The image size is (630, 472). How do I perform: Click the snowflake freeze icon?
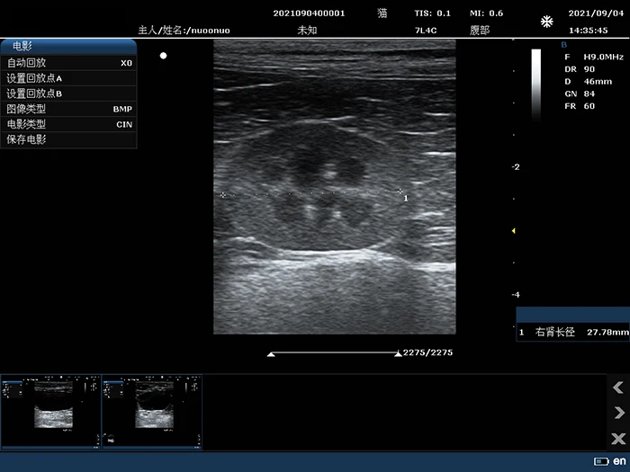pos(546,22)
